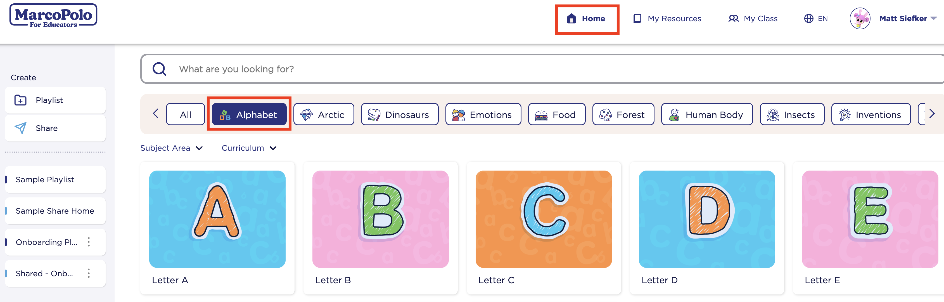Select the Share paper-plane icon
Image resolution: width=944 pixels, height=302 pixels.
pos(21,128)
